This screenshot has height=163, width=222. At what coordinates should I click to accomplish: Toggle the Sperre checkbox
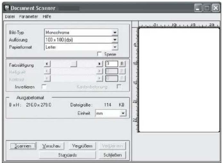(99, 54)
